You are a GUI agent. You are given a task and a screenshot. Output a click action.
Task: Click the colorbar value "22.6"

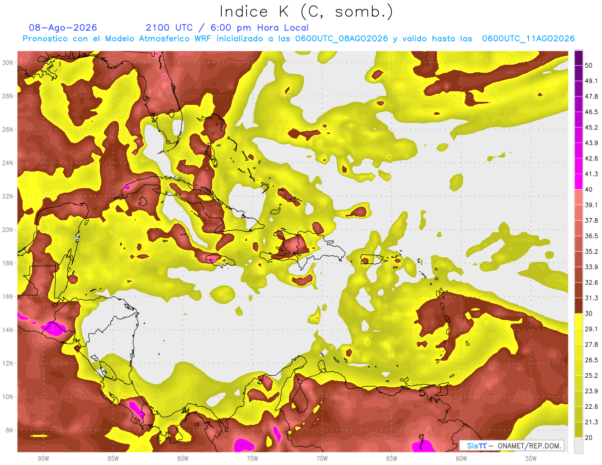592,407
